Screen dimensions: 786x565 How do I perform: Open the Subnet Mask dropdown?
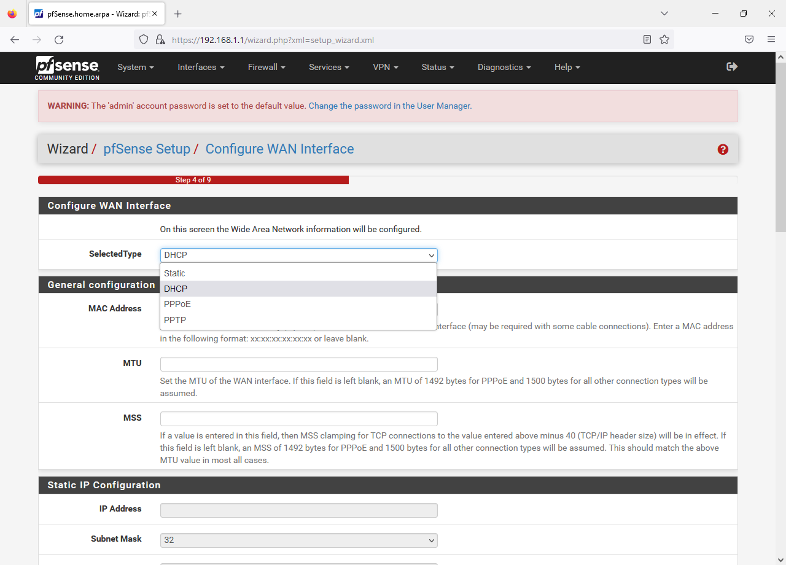298,540
